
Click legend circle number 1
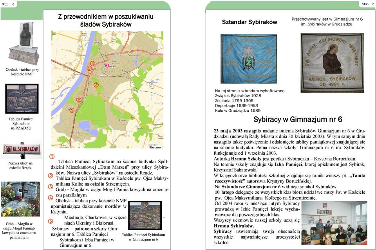pyautogui.click(x=52, y=157)
